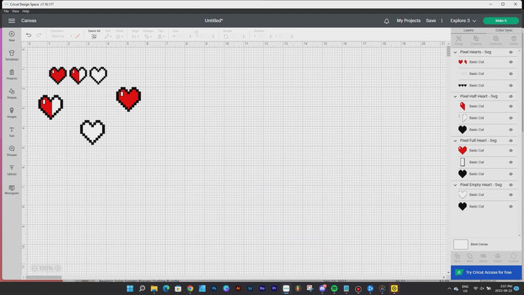Select the Text tool
The image size is (524, 295).
(12, 131)
